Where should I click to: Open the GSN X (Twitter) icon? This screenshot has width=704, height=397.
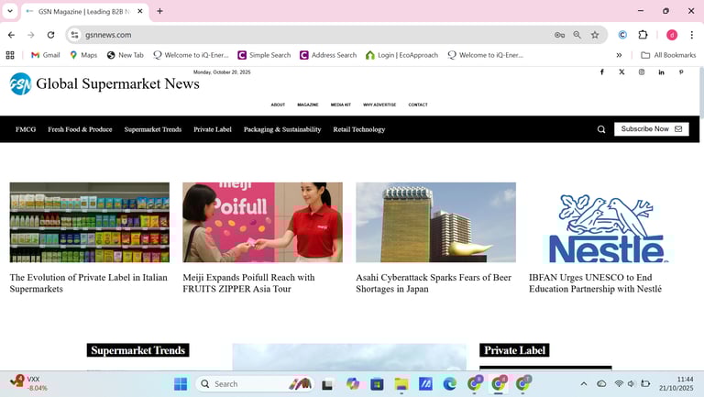click(x=621, y=72)
